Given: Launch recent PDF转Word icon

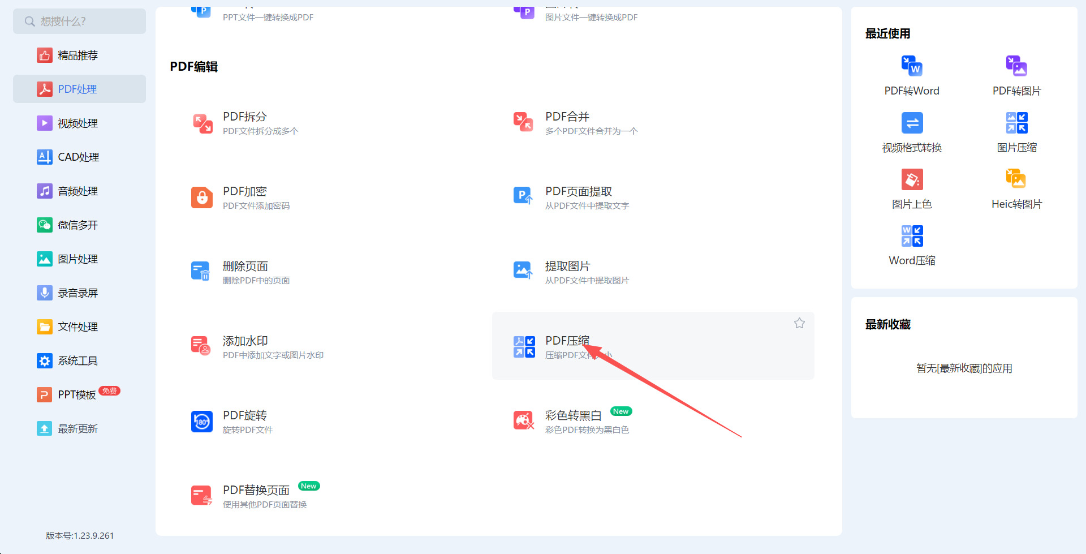Looking at the screenshot, I should click(912, 66).
